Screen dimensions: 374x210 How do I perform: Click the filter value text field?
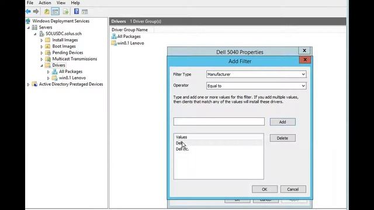[219, 121]
